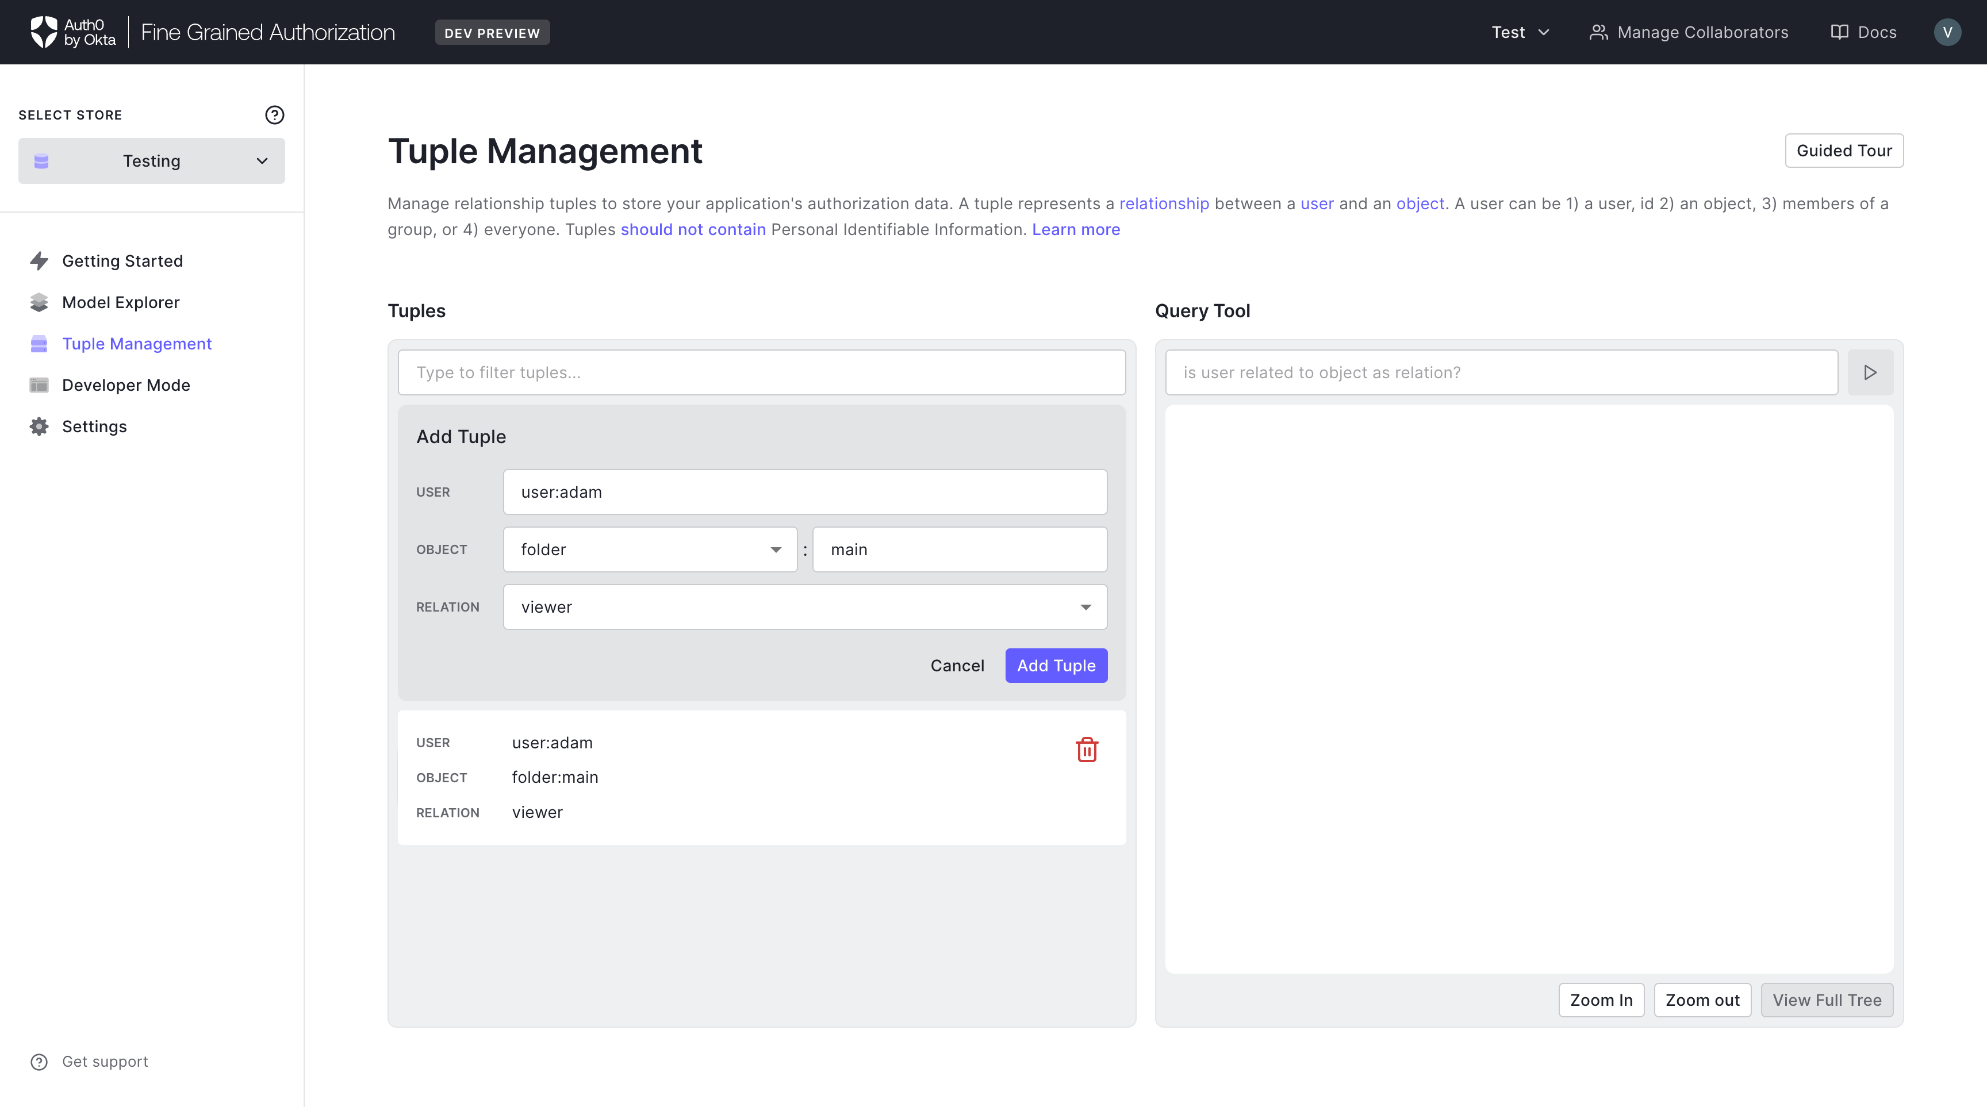Click the SELECT STORE label
1987x1107 pixels.
[70, 115]
